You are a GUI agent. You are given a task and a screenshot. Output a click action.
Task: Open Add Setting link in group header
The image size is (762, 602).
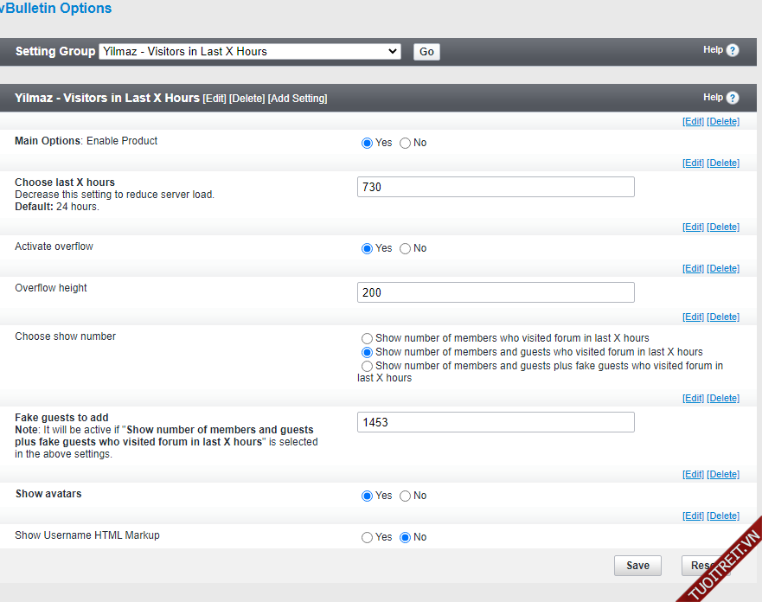click(x=298, y=99)
